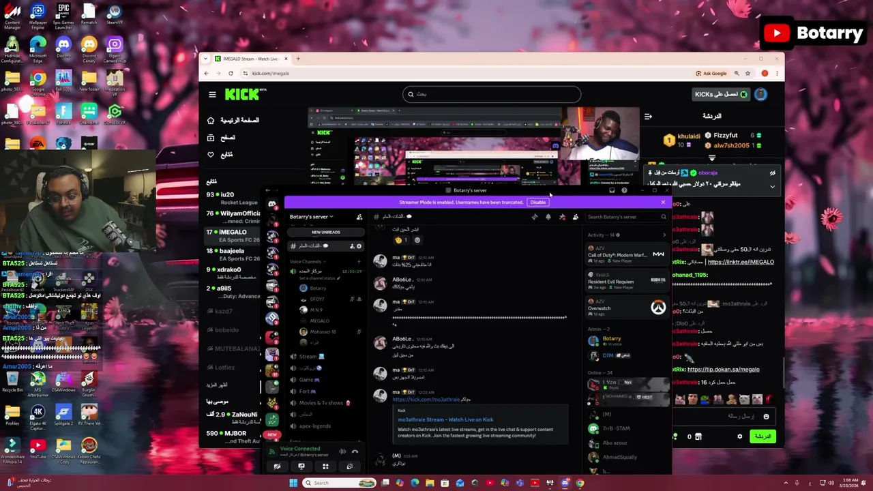Disconnect from Discord voice channel

355,451
